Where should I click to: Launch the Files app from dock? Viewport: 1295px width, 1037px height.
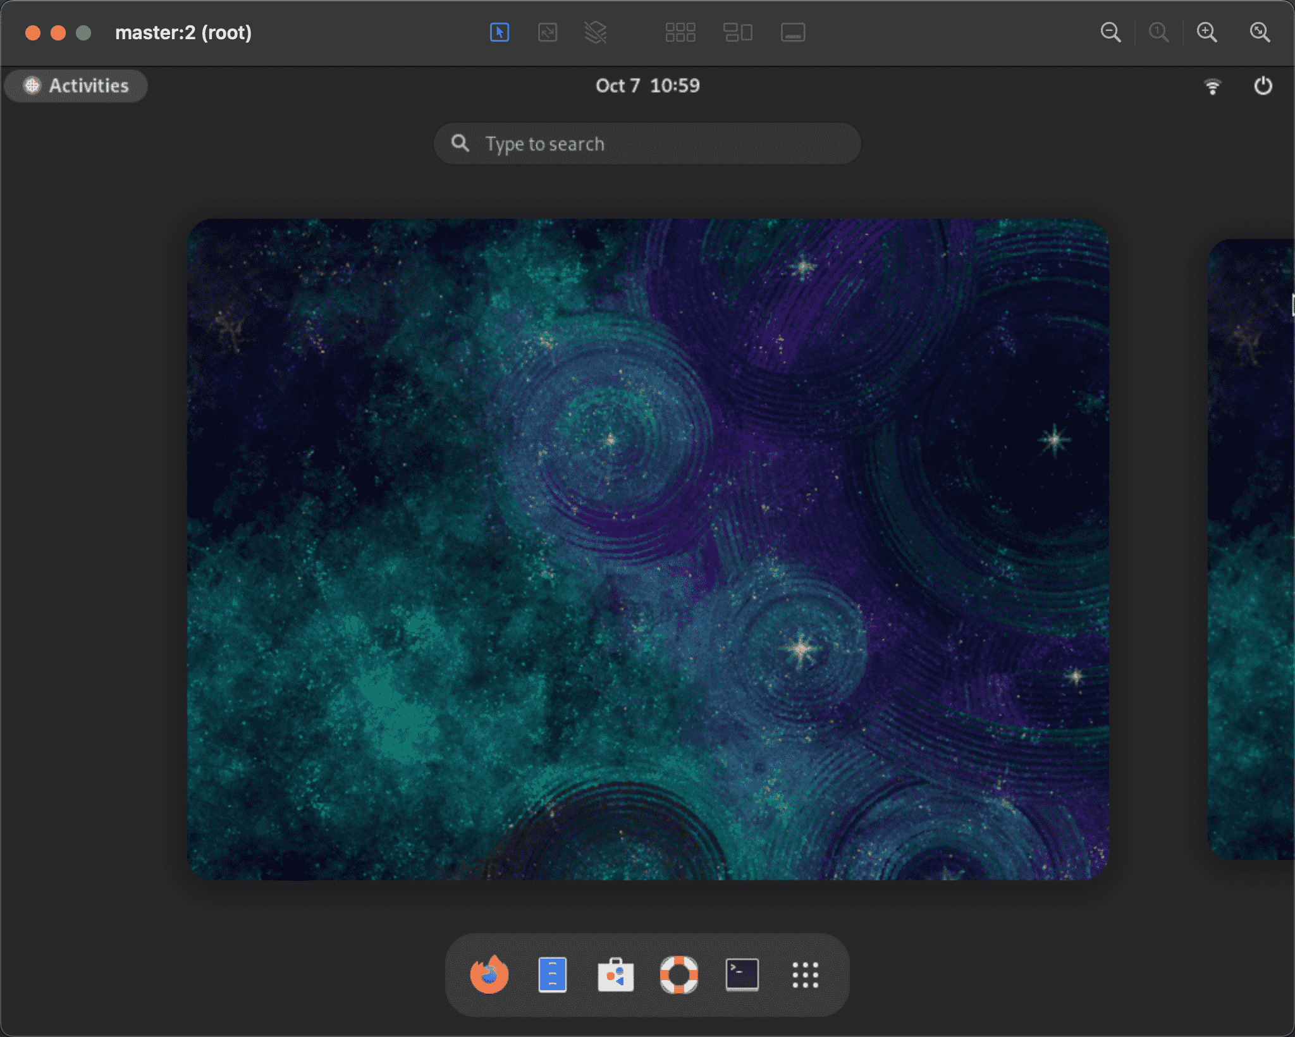pyautogui.click(x=552, y=974)
